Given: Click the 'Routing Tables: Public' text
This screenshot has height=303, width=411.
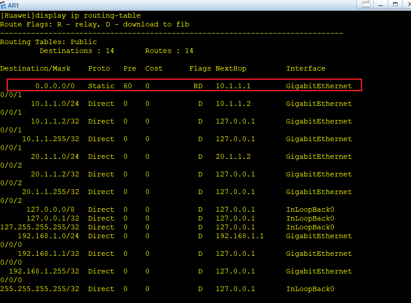Looking at the screenshot, I should point(48,42).
